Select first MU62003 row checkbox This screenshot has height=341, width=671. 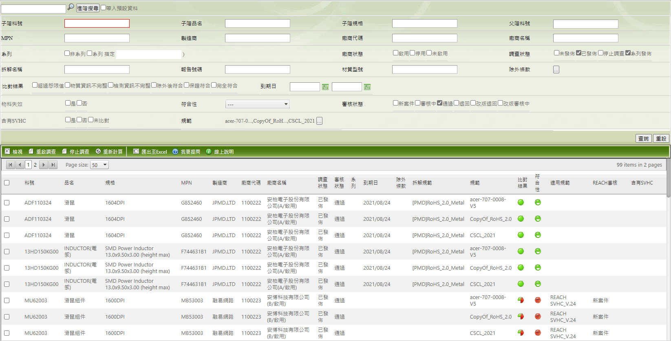(x=7, y=300)
